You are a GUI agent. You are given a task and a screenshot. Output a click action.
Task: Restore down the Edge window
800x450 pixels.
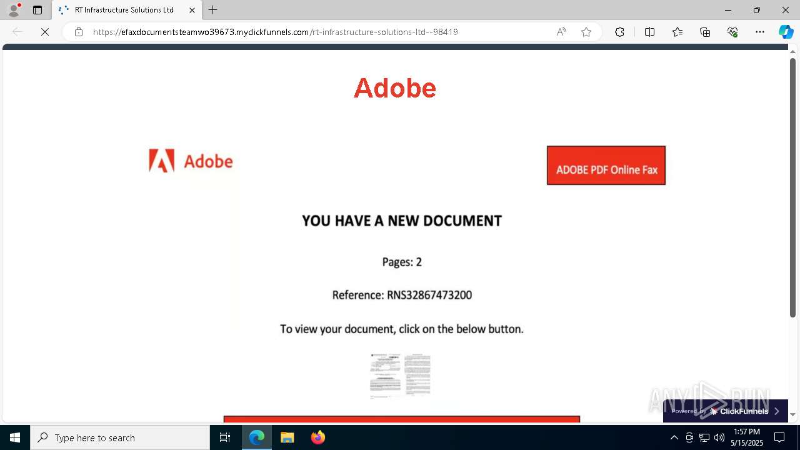point(757,10)
